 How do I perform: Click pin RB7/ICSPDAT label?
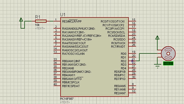tap(71, 86)
